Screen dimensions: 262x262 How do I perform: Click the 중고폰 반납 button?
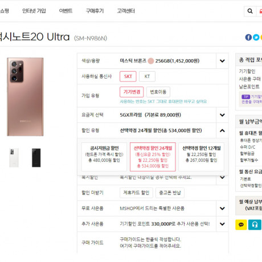pos(170,193)
